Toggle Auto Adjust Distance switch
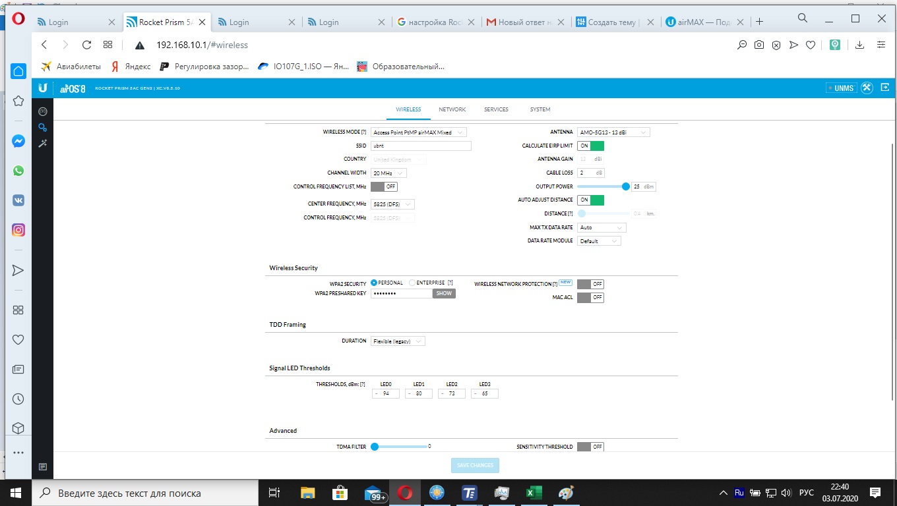 pyautogui.click(x=590, y=200)
